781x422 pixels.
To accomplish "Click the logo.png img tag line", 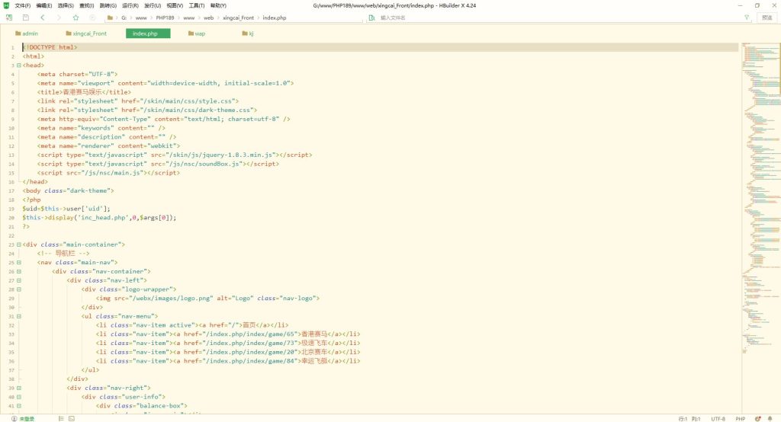I will (x=207, y=298).
